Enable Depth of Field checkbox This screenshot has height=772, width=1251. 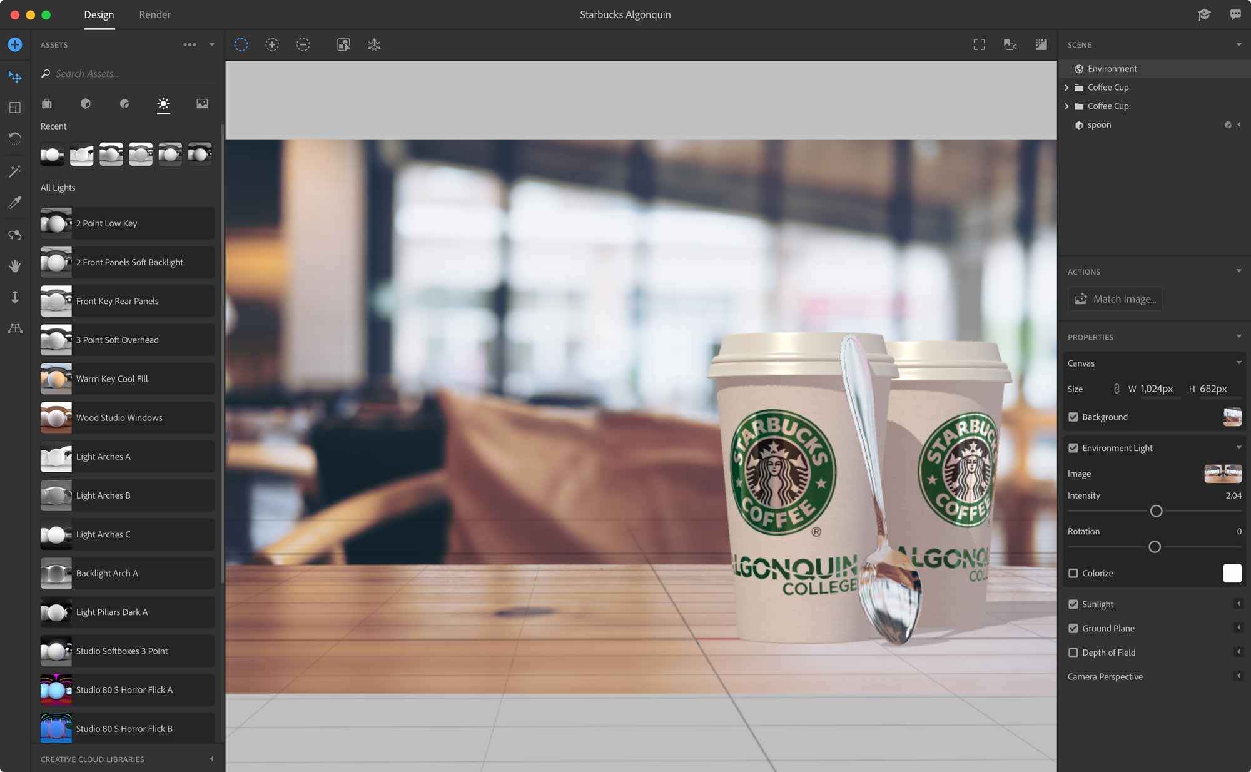(x=1072, y=653)
